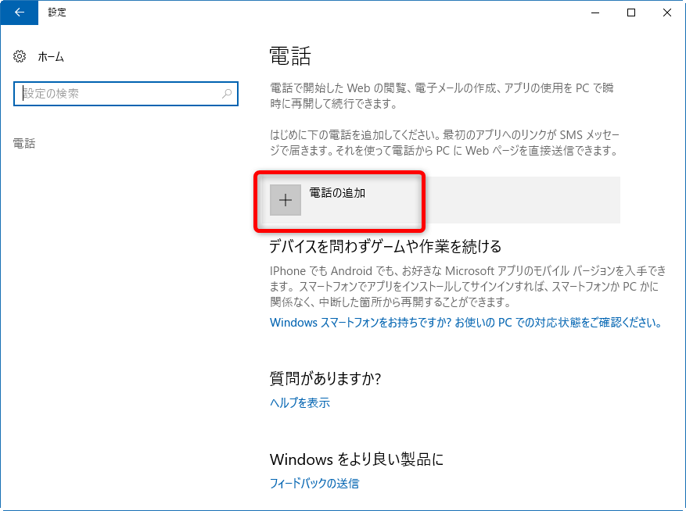This screenshot has width=686, height=511.
Task: Click the デバイスを問わずゲームや作業を続ける heading
Action: point(386,247)
